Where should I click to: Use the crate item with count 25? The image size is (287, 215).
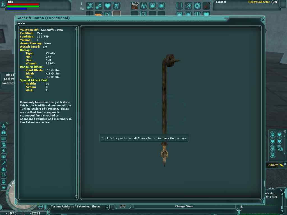click(x=135, y=6)
